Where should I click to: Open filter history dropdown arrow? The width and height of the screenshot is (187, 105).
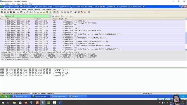coord(50,16)
